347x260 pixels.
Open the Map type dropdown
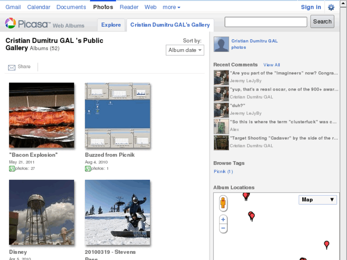click(317, 200)
